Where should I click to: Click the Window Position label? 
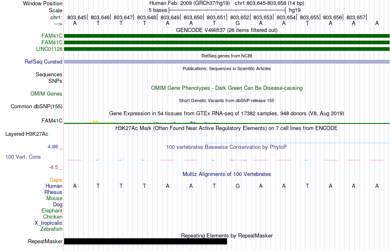(43, 3)
